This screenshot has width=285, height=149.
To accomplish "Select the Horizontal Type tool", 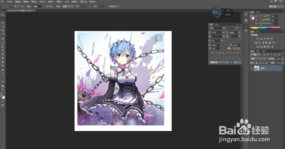I will (3, 74).
